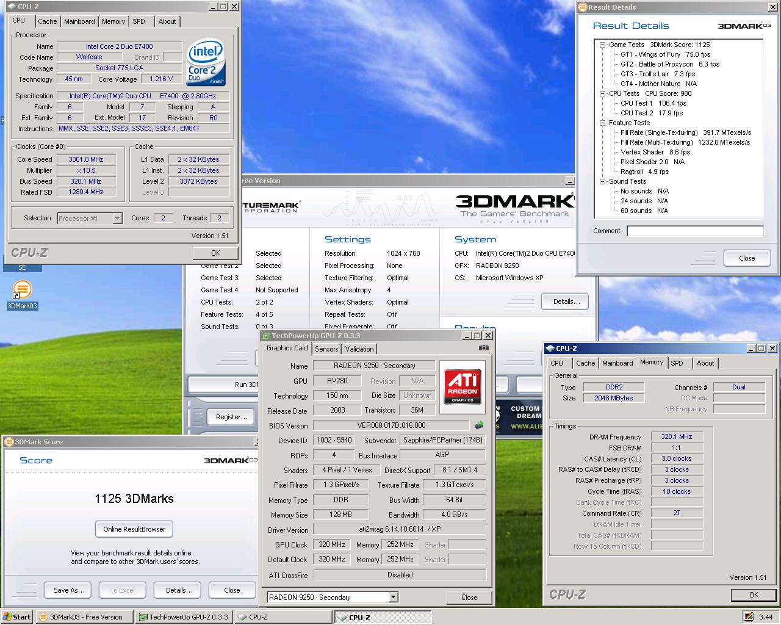This screenshot has width=781, height=625.
Task: Click the Close button in GPU-Z
Action: pos(469,598)
